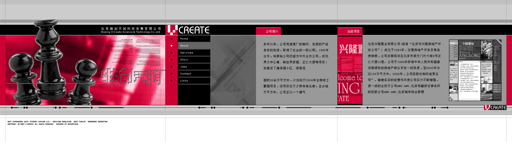512x145 pixels.
Task: Go to the Show menu item
Action: (x=194, y=60)
